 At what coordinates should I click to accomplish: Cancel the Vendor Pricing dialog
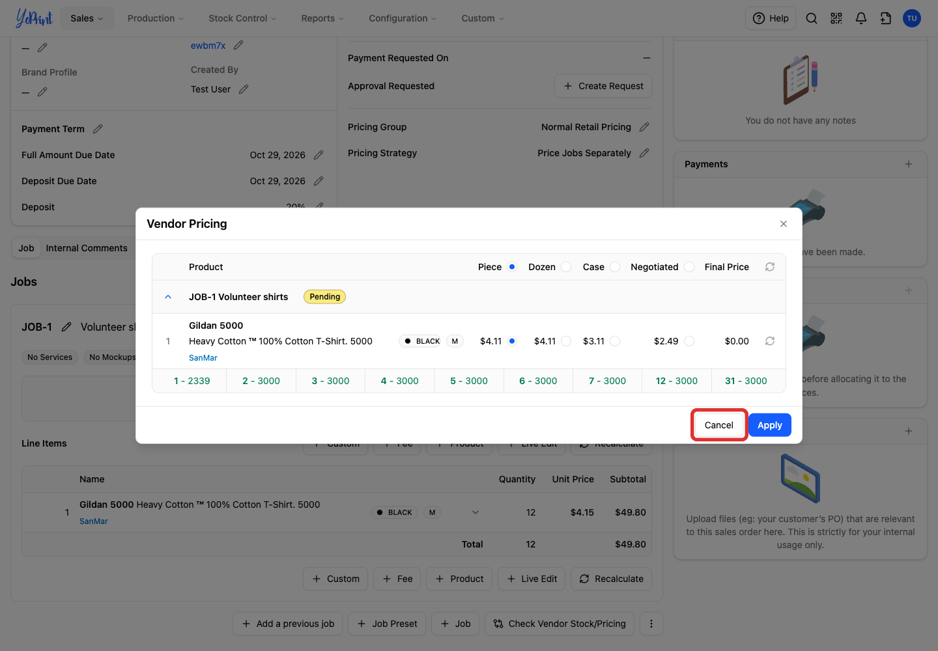coord(719,425)
